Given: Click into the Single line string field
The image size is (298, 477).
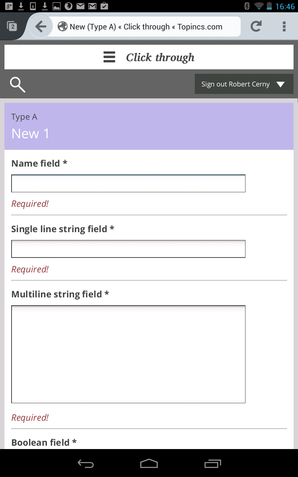Looking at the screenshot, I should [128, 249].
